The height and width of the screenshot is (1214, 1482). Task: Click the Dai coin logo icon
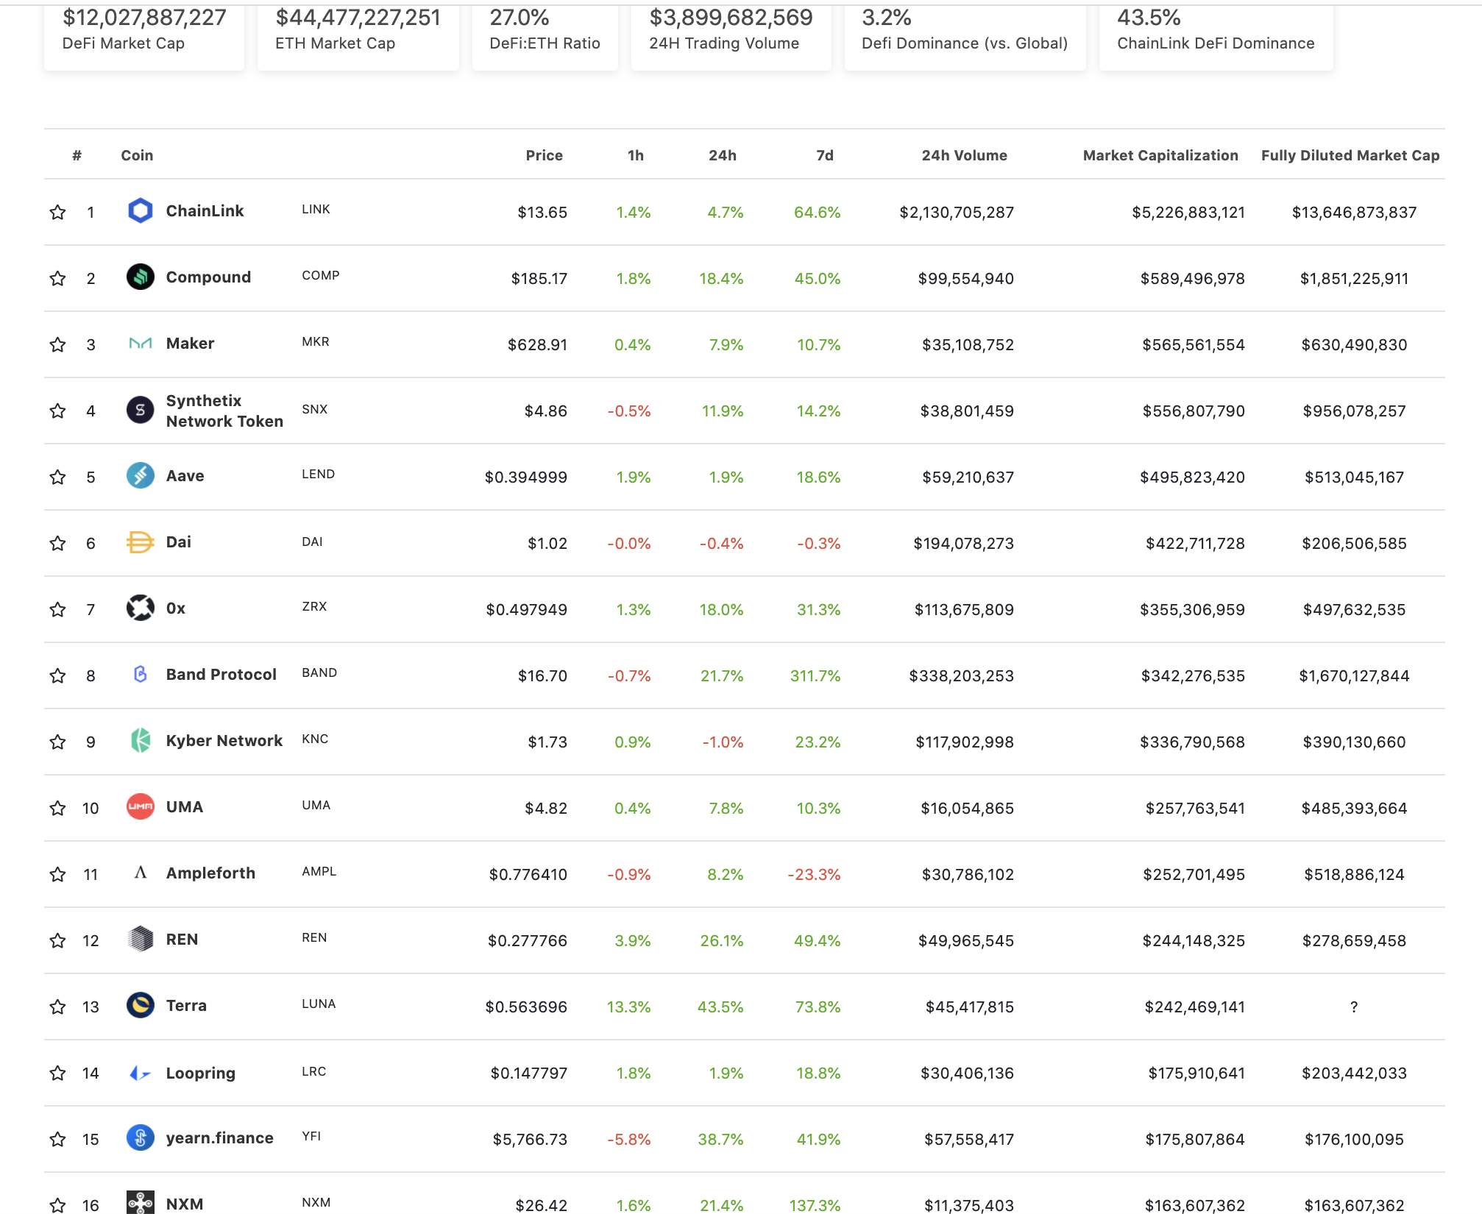[140, 542]
